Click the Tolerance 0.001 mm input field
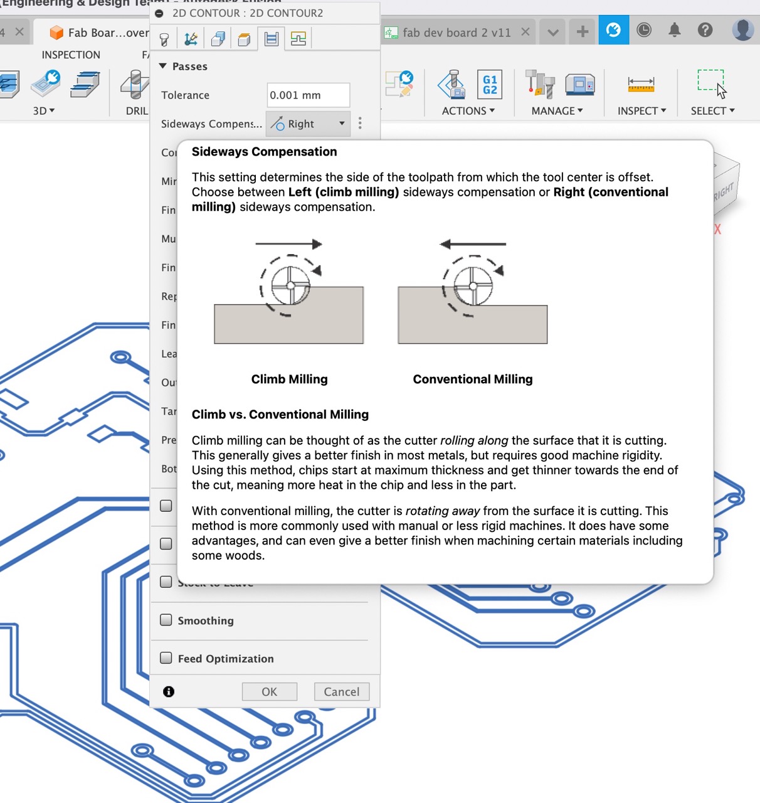 [x=308, y=95]
